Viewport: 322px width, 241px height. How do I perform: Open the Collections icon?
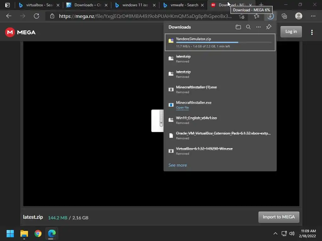click(x=284, y=16)
